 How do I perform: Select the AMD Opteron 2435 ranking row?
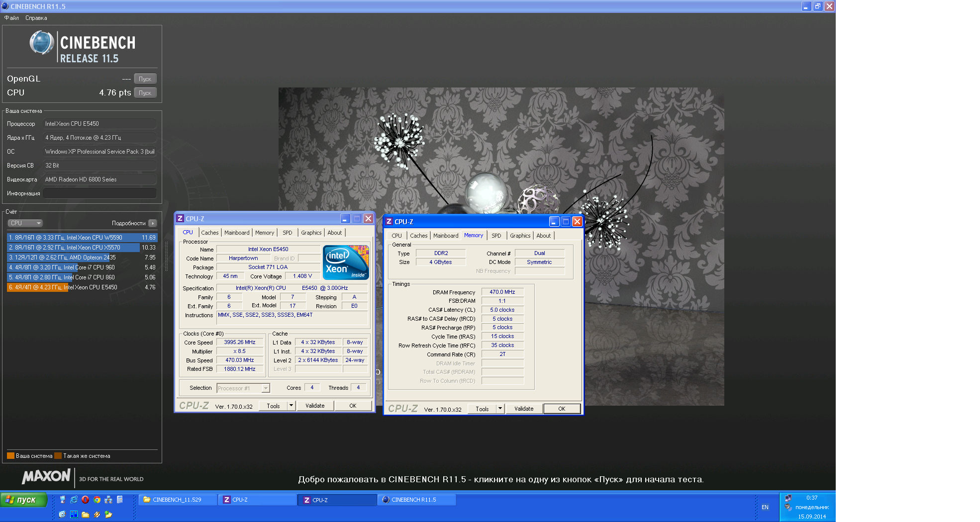[x=82, y=258]
